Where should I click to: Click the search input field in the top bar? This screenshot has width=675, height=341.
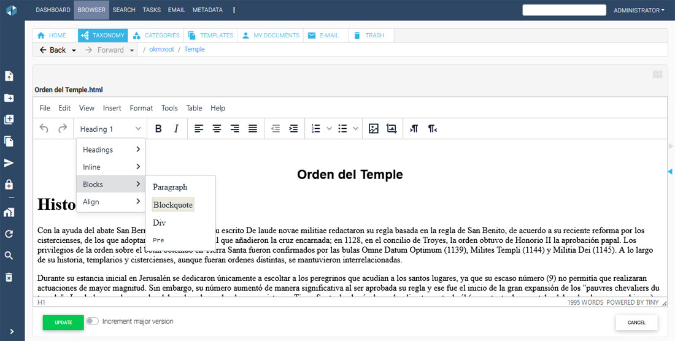[x=565, y=10]
